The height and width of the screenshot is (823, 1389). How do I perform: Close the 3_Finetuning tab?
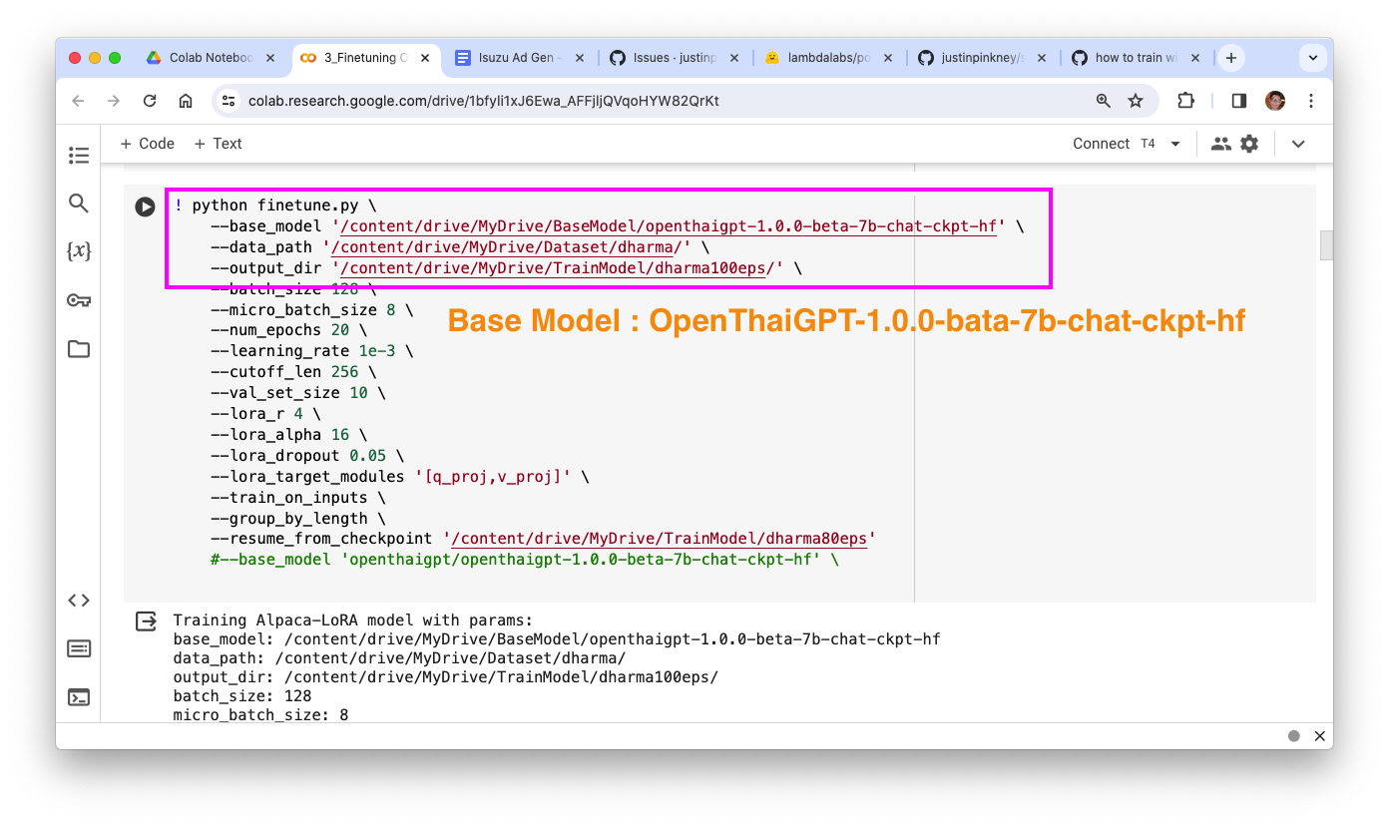pos(425,58)
